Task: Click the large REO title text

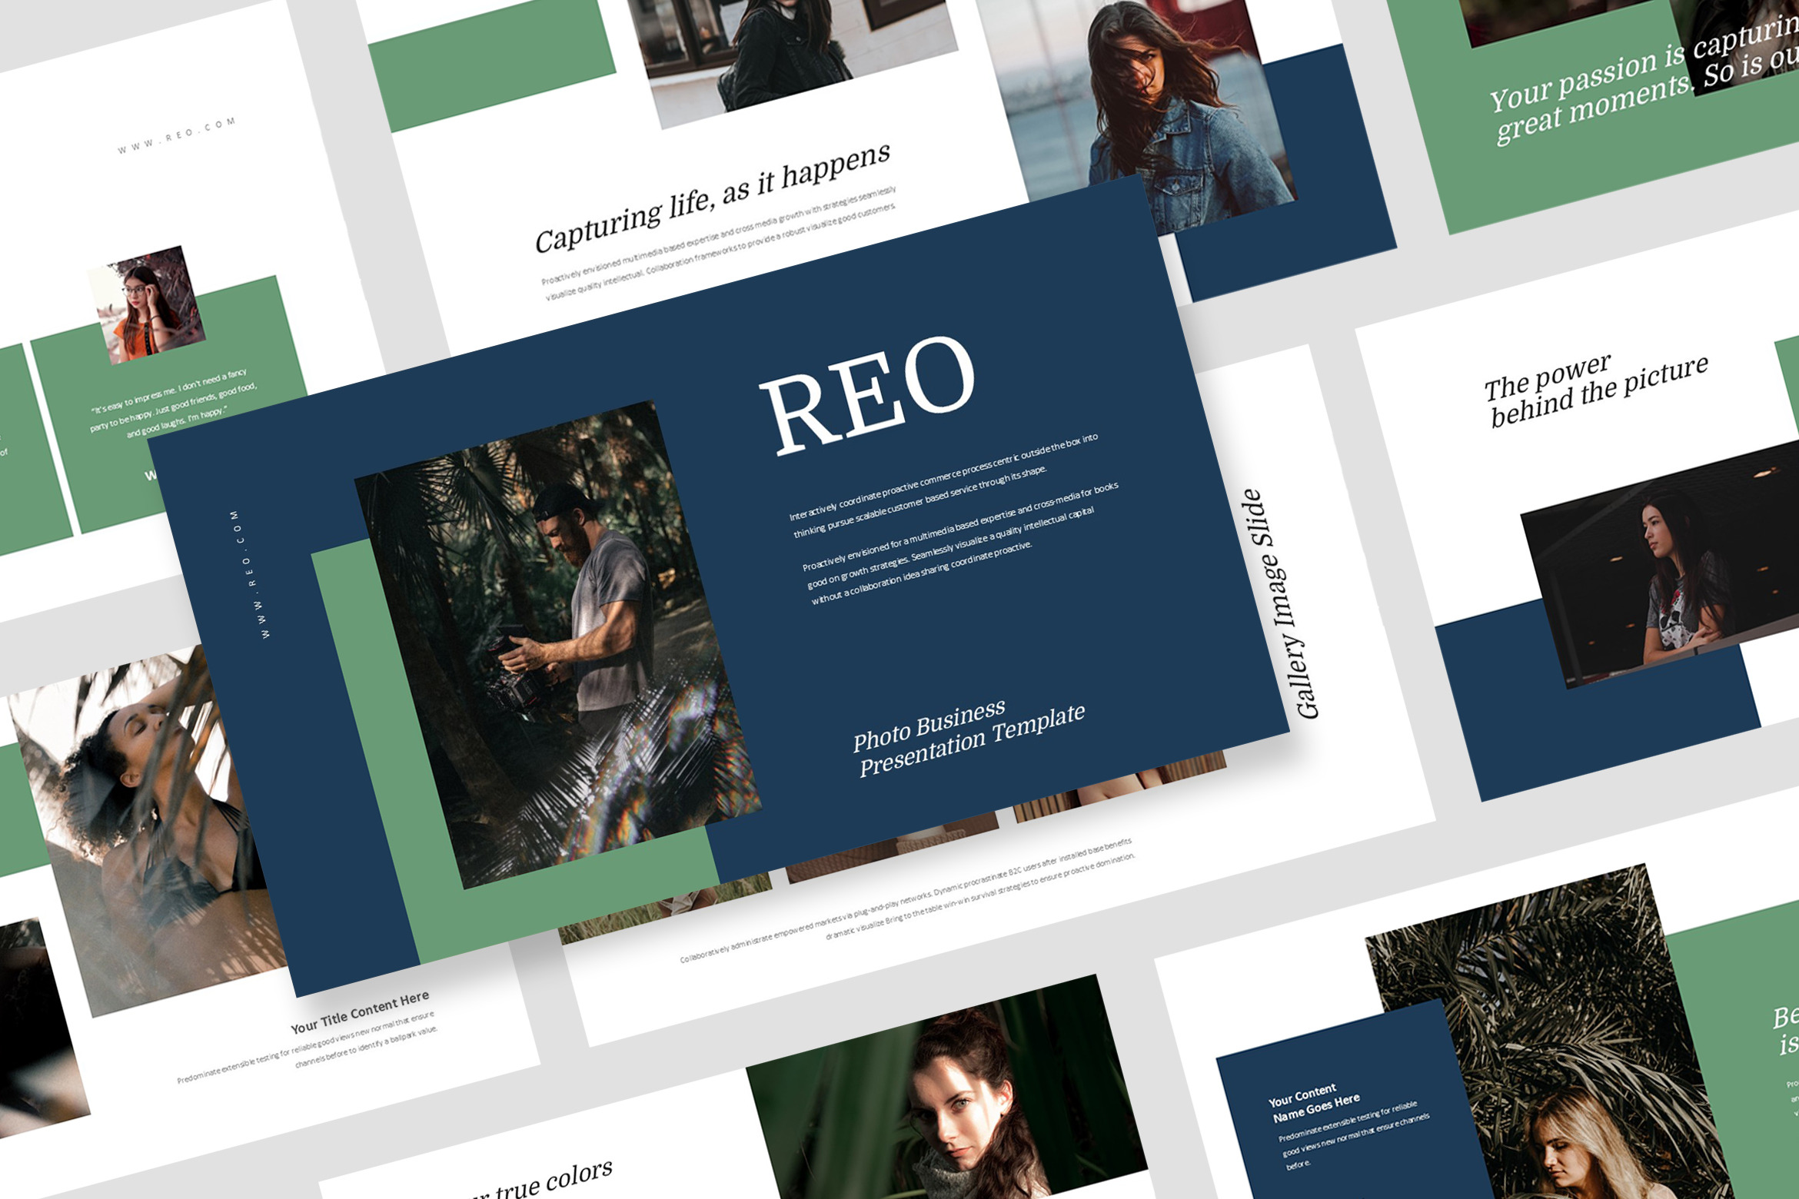Action: [867, 396]
